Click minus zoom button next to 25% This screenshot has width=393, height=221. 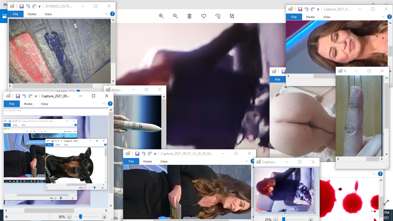click(x=276, y=220)
